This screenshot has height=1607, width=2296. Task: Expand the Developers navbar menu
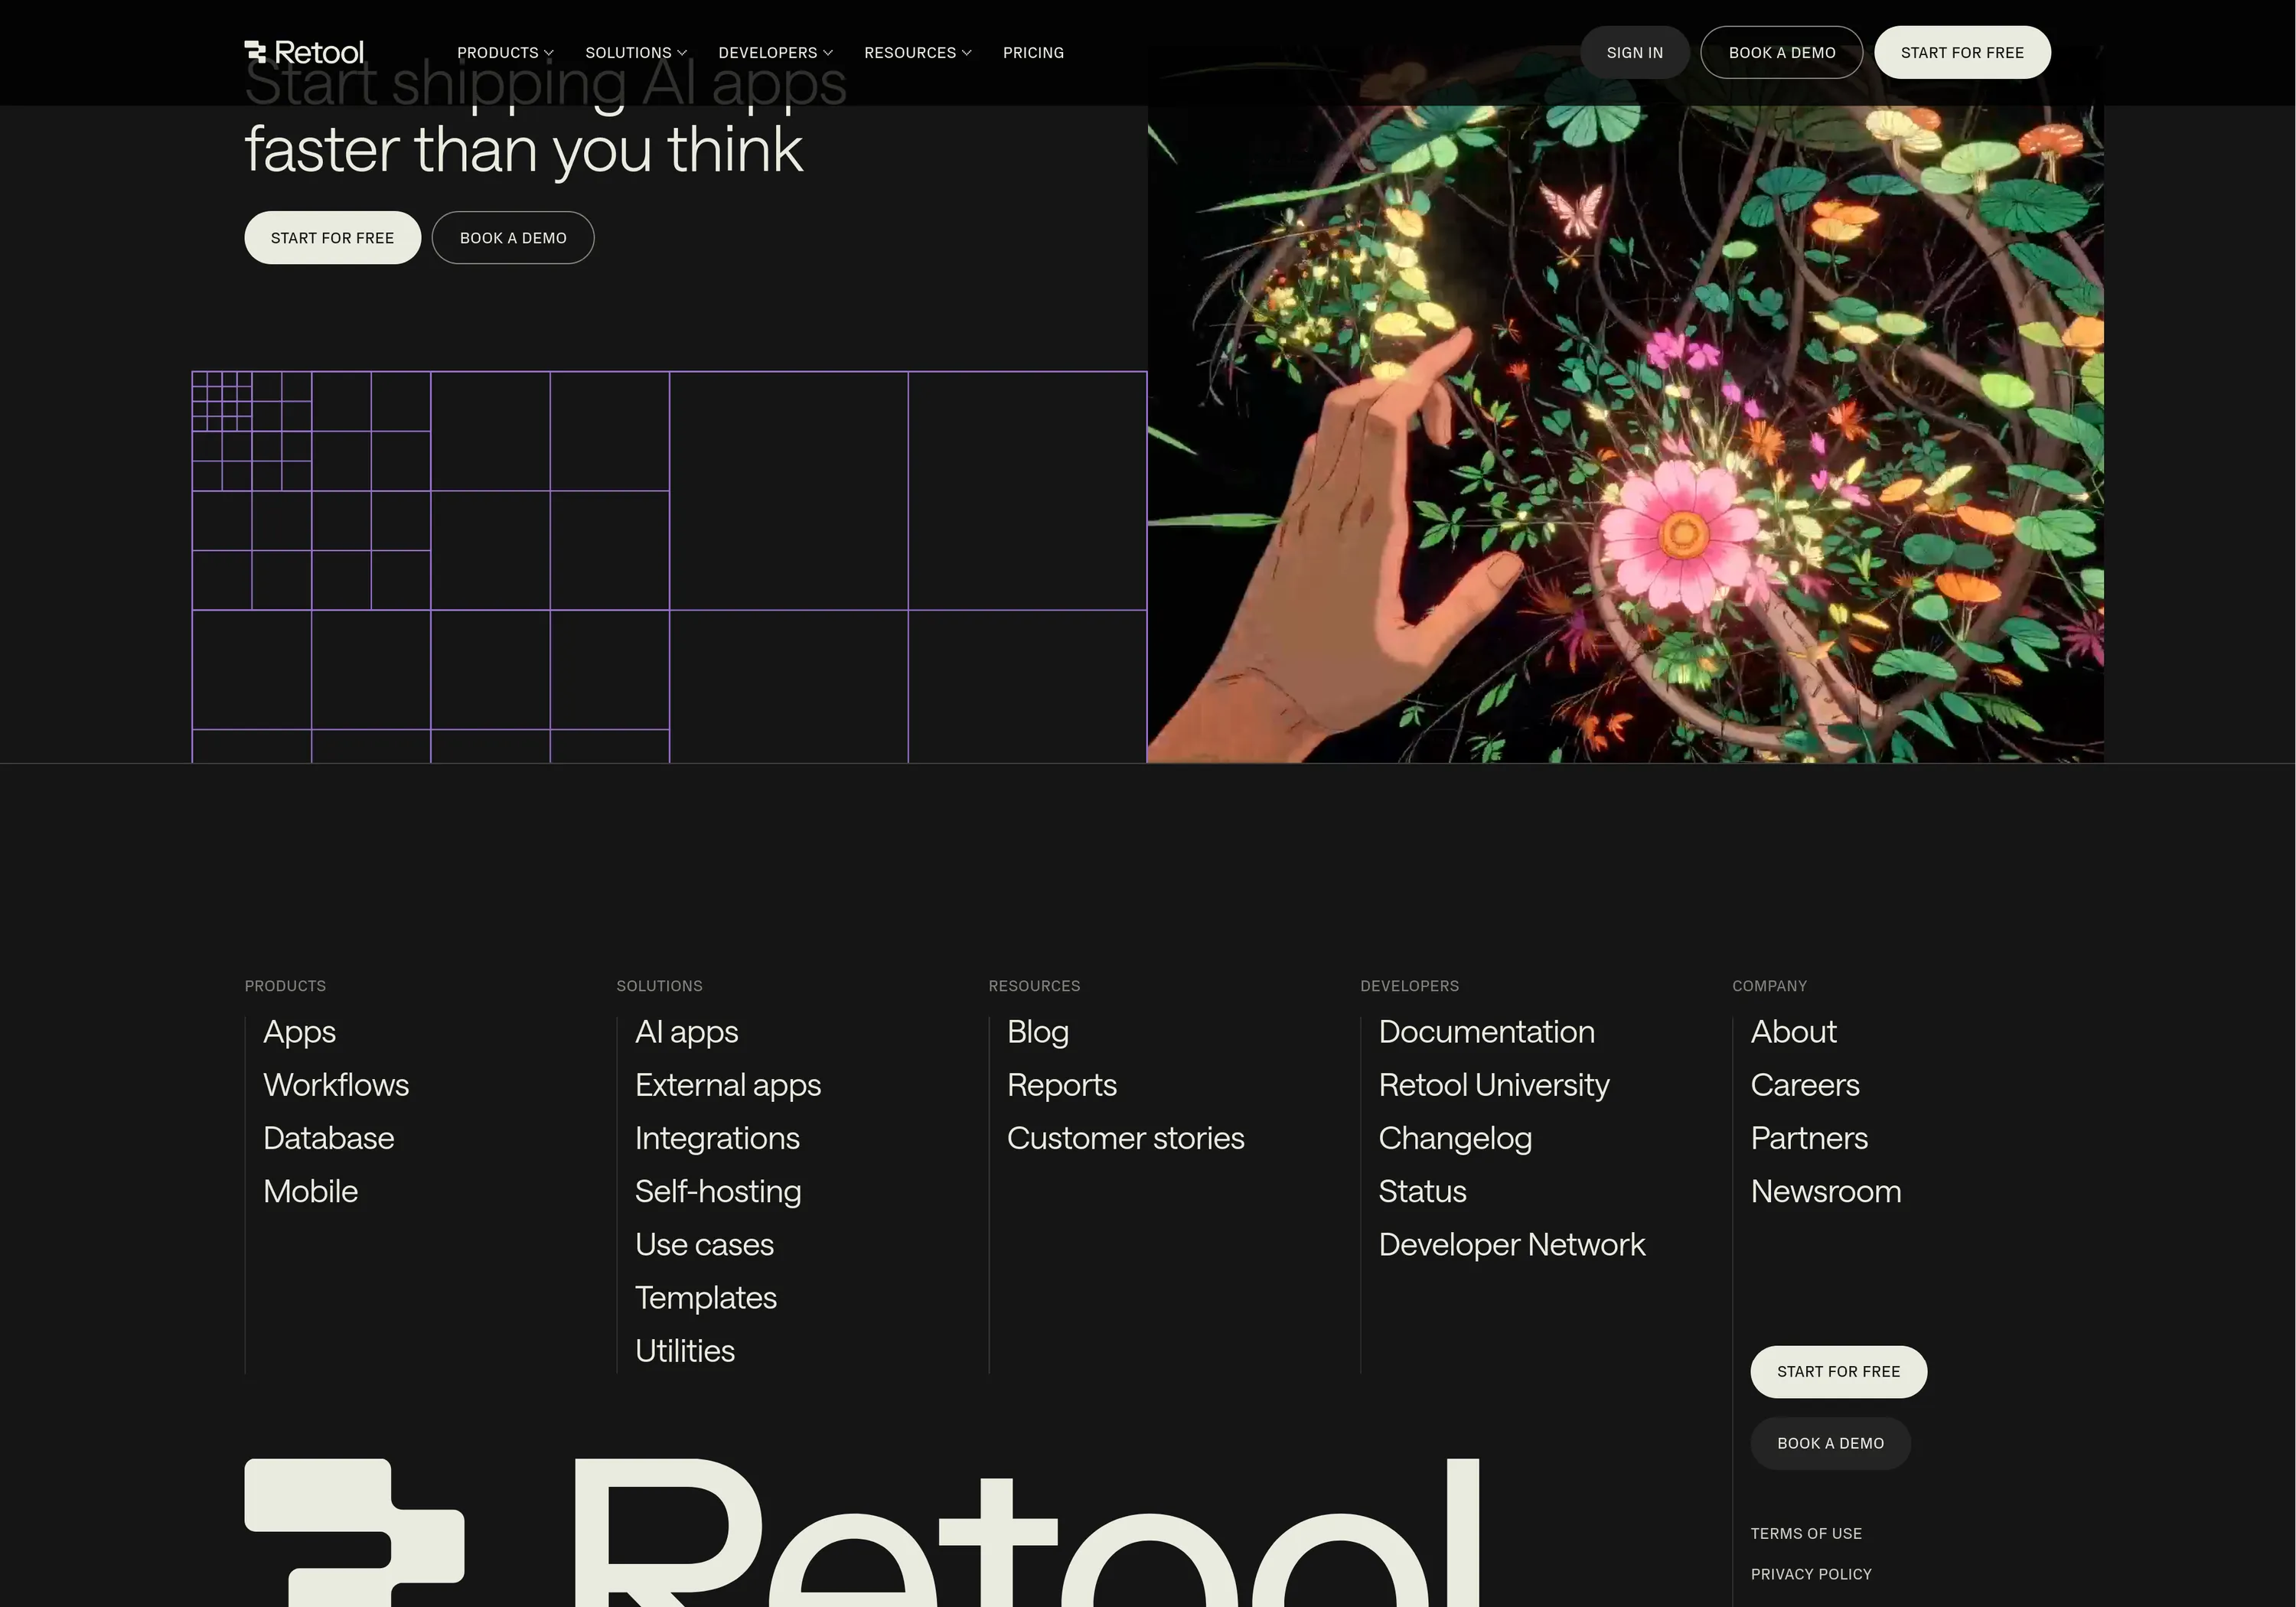[x=775, y=53]
